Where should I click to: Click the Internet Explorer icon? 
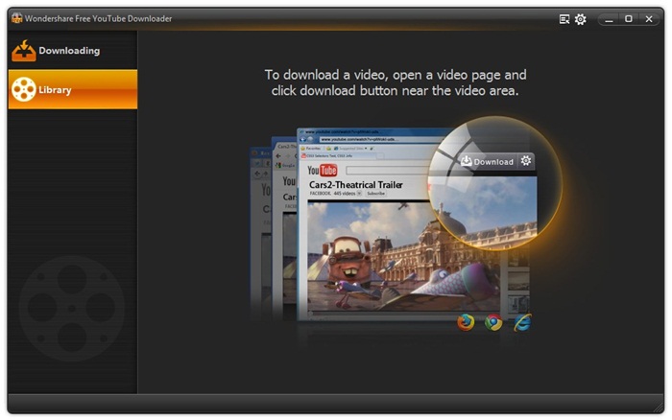(x=522, y=322)
